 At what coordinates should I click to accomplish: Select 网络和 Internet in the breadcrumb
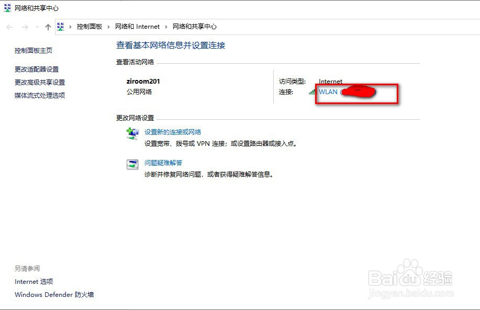point(138,27)
